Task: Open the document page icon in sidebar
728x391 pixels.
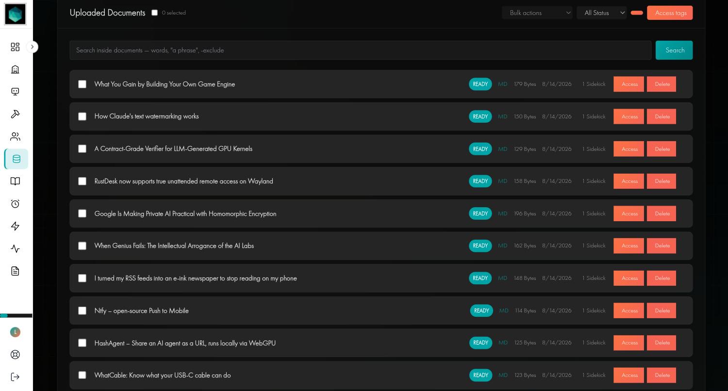Action: point(16,271)
